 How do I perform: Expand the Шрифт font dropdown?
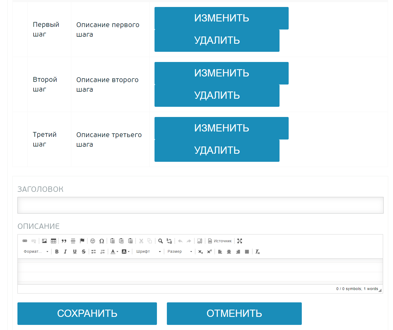point(148,252)
